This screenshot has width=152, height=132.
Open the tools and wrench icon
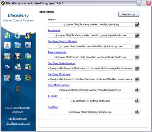coord(28,78)
